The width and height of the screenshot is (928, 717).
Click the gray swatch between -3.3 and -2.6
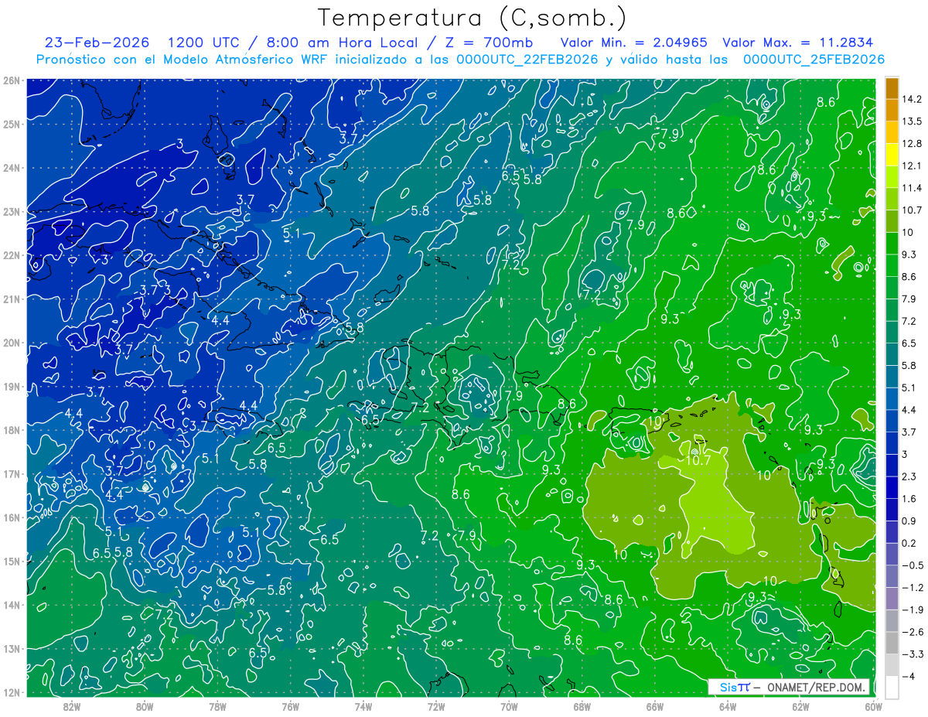[x=892, y=643]
